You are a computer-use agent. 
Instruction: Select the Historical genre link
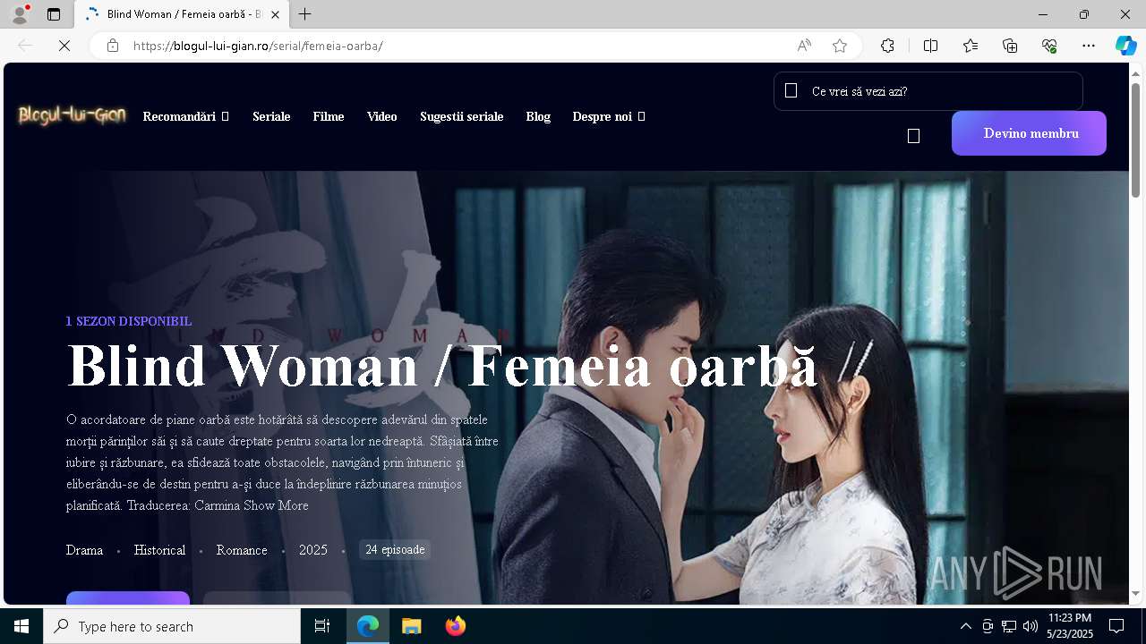(159, 550)
